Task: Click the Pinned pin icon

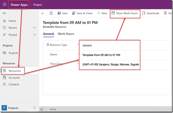Action: click(x=4, y=35)
